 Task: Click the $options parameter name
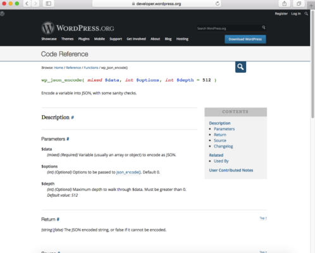[x=49, y=166]
